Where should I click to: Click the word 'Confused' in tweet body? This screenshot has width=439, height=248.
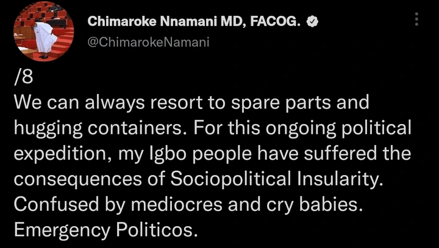(x=56, y=205)
